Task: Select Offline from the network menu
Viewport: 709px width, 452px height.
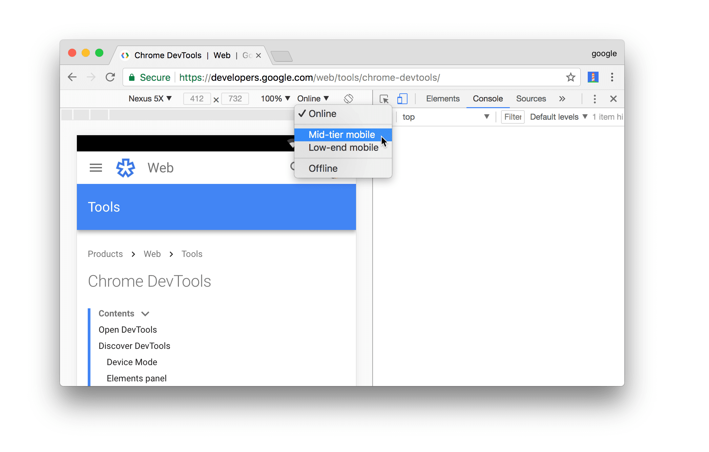Action: [323, 169]
